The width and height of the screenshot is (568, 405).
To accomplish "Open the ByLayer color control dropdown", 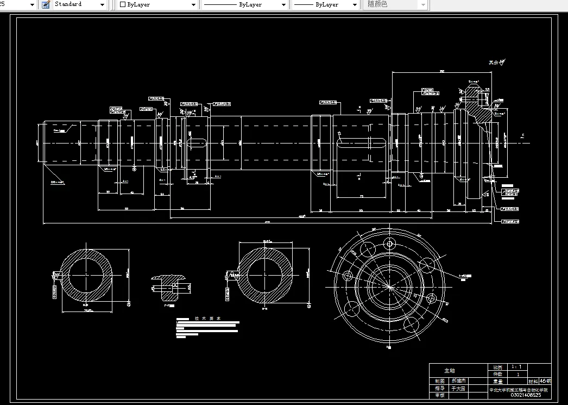I will [x=157, y=5].
